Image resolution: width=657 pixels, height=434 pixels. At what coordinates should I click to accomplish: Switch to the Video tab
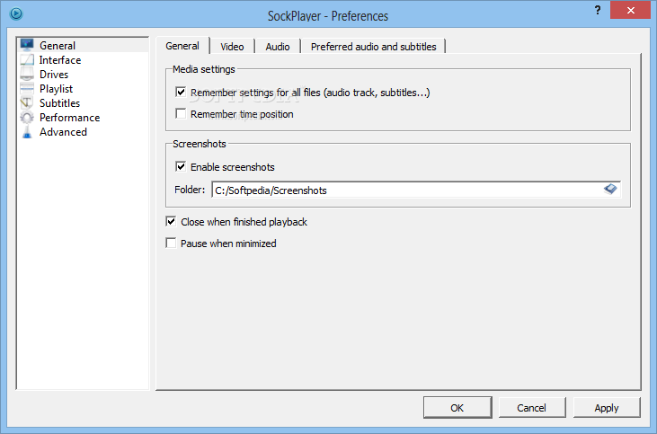click(x=232, y=47)
